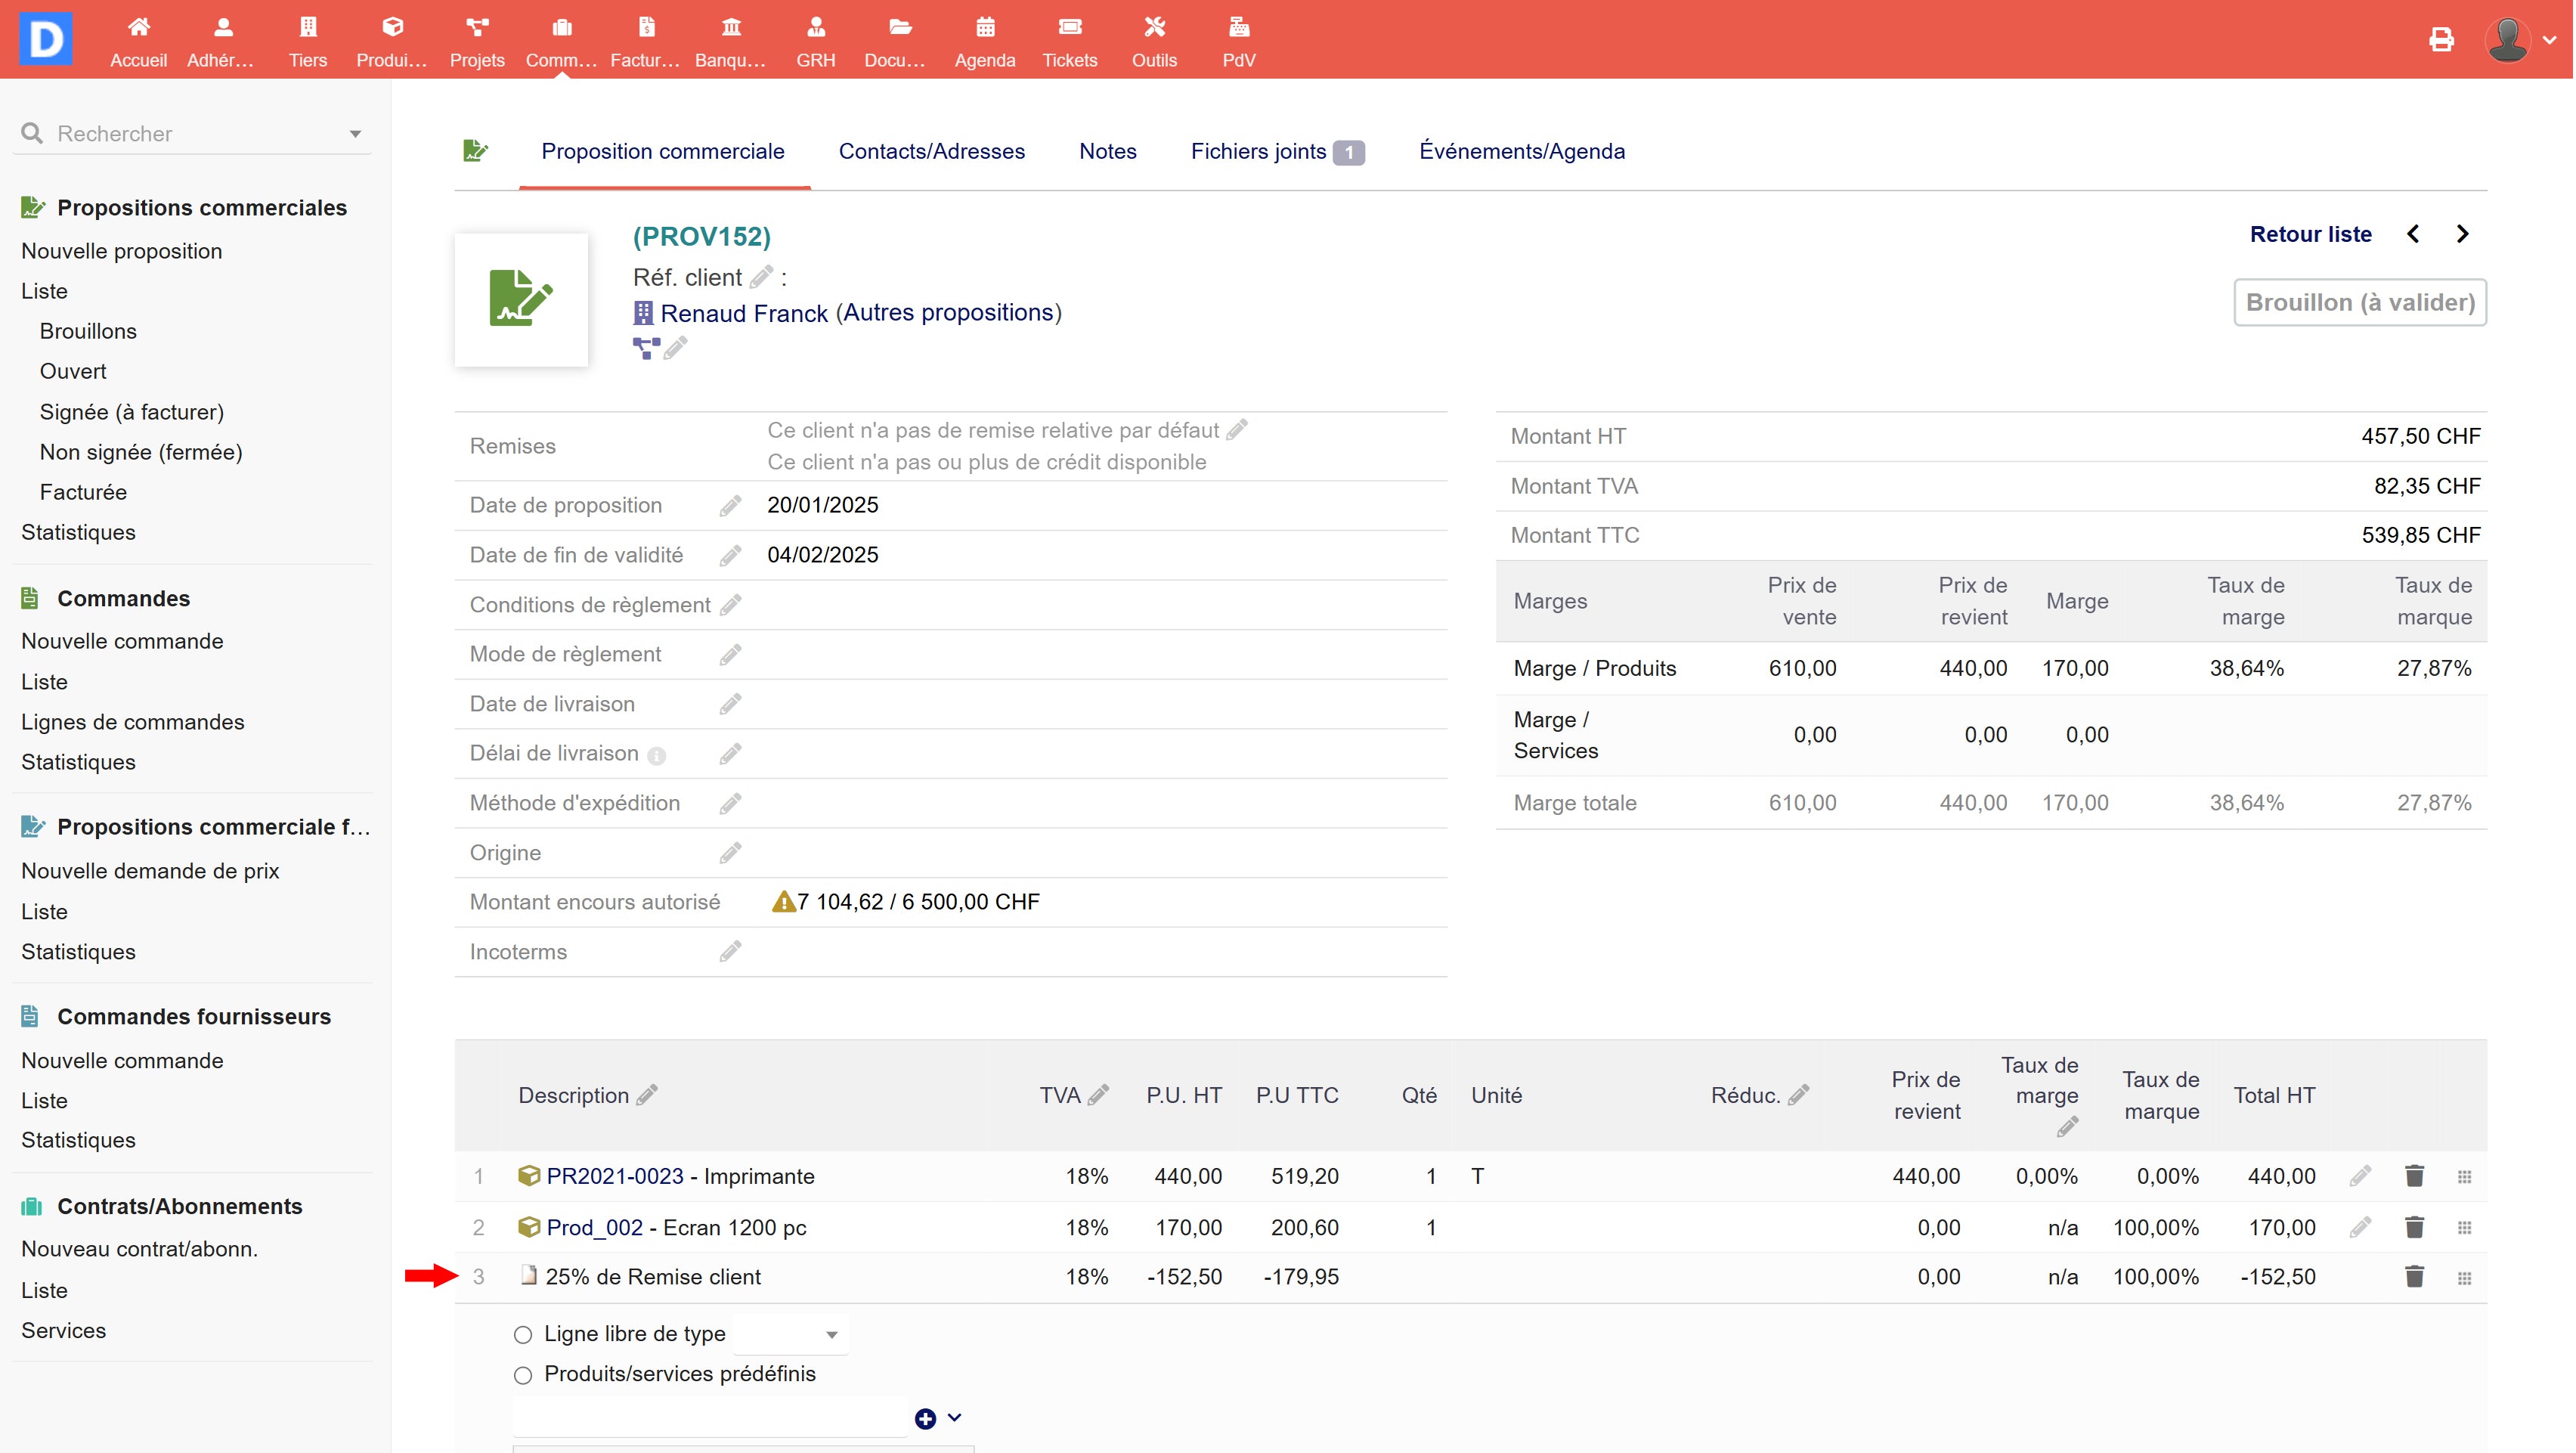Delete the Imprimante line with trash icon

2414,1176
